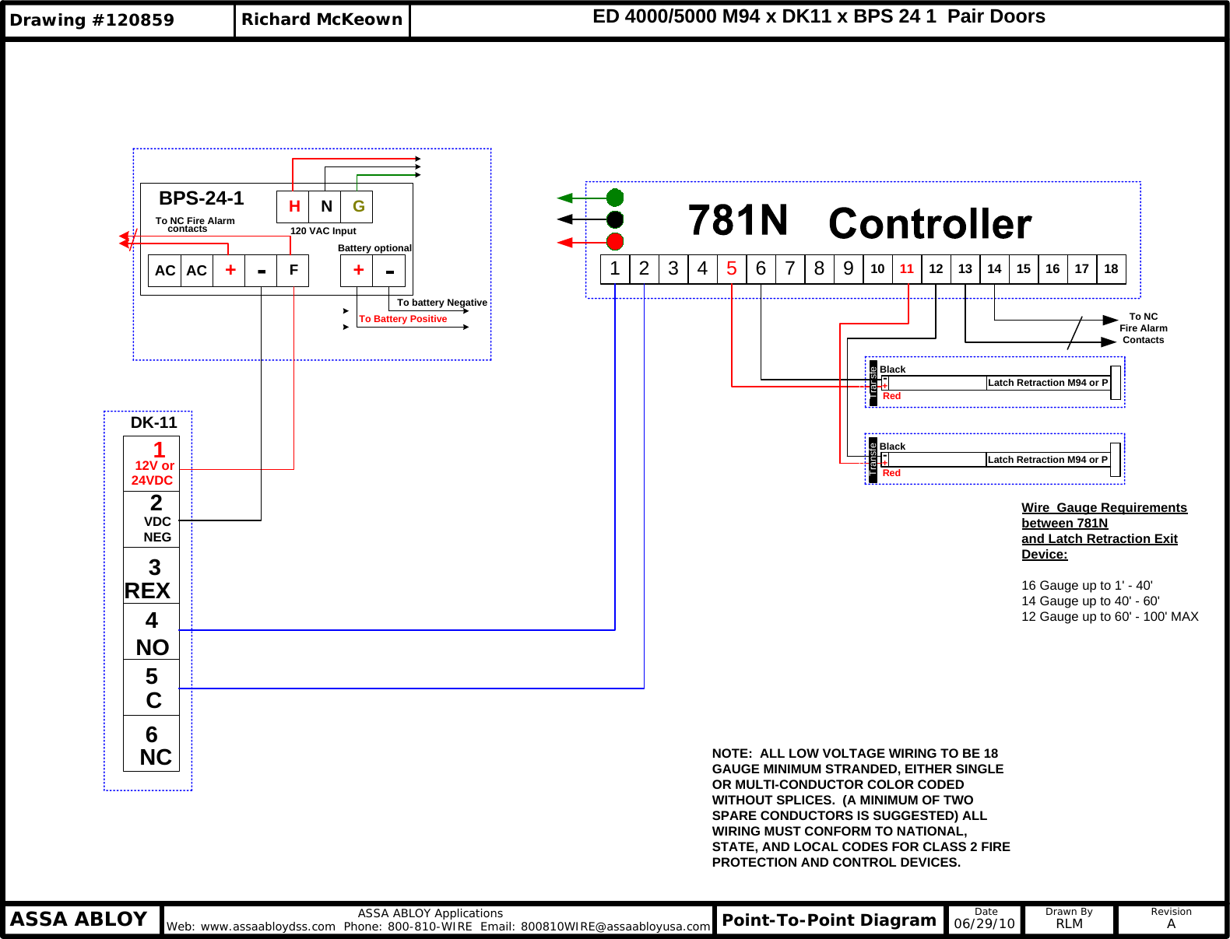This screenshot has width=1230, height=939.
Task: Click the black indicator circle beside 781N Controller
Action: click(615, 219)
